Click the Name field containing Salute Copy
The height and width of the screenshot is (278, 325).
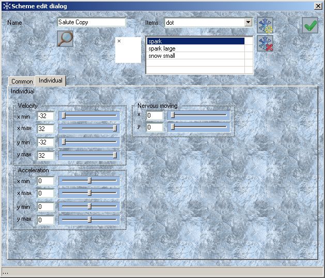tap(91, 23)
